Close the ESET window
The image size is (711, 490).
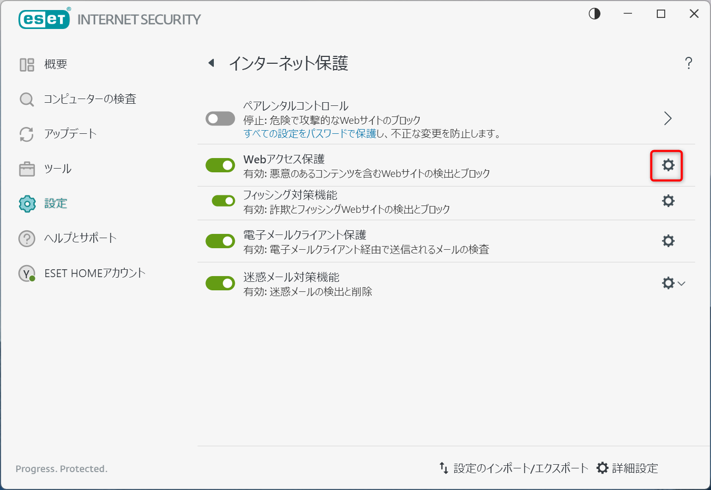694,14
